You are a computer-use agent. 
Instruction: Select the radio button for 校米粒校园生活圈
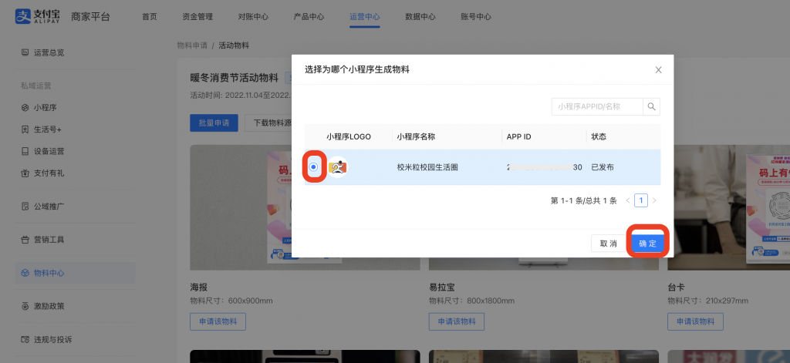point(314,166)
